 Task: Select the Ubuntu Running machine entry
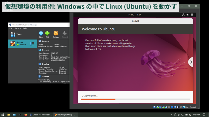pos(22,44)
